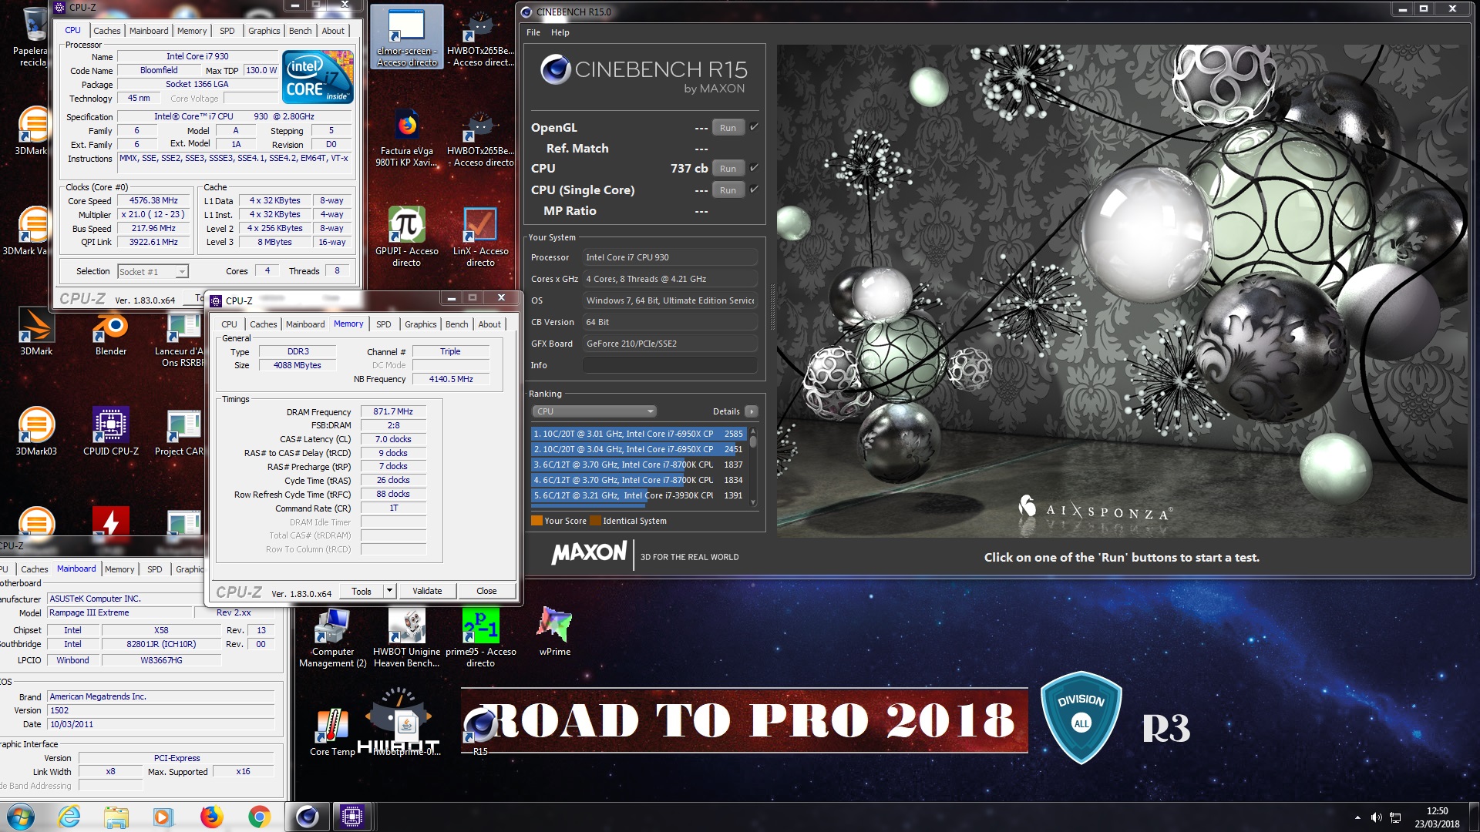This screenshot has width=1480, height=832.
Task: Click the Close button in CPU-Z Memory window
Action: click(x=486, y=591)
